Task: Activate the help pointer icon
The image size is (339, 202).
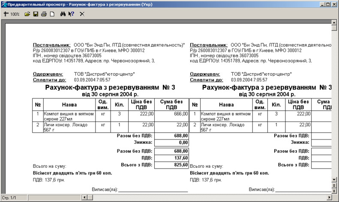Action: (71, 14)
